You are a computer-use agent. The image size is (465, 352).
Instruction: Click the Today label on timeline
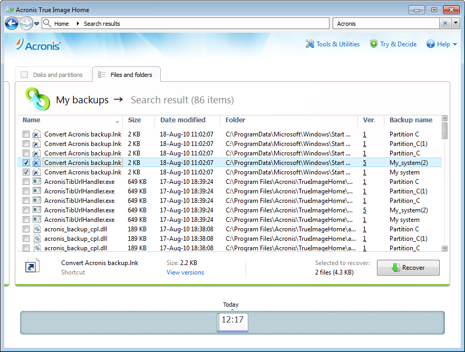(x=231, y=305)
